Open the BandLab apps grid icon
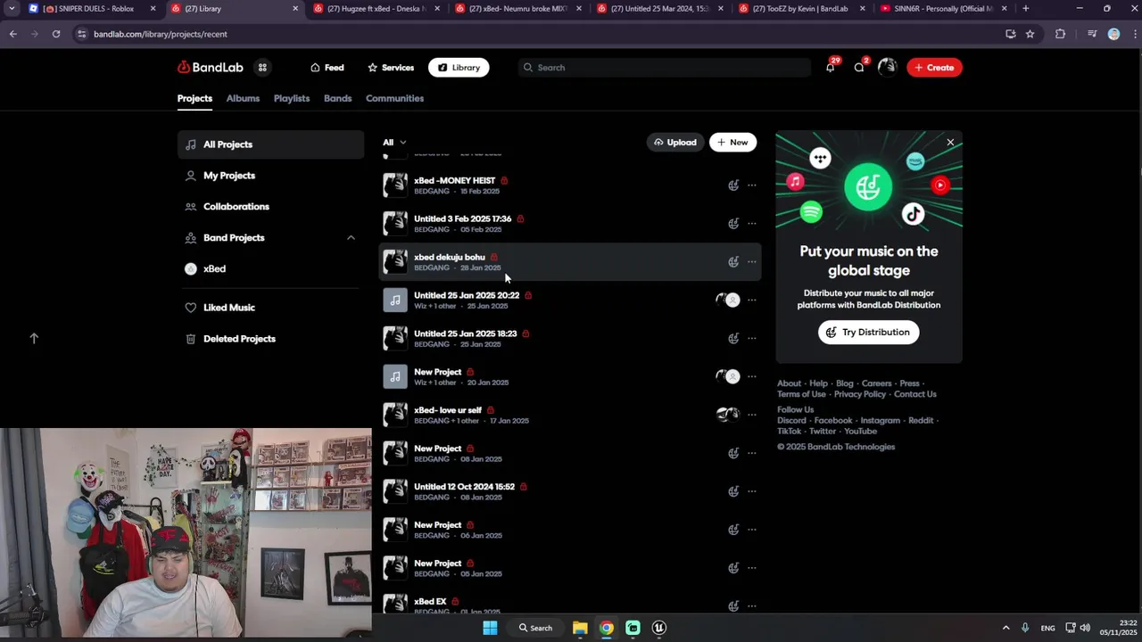This screenshot has width=1142, height=642. (262, 68)
